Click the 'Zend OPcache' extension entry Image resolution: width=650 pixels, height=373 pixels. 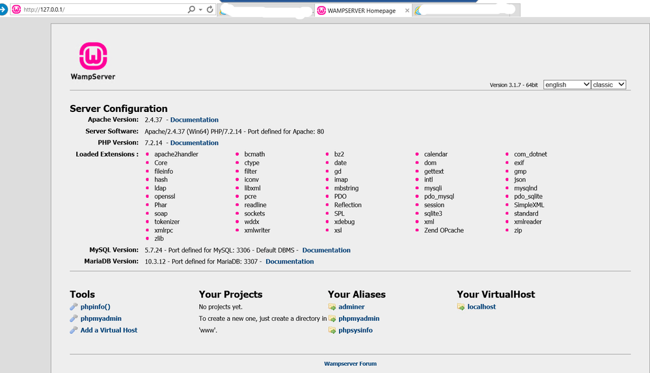point(444,230)
